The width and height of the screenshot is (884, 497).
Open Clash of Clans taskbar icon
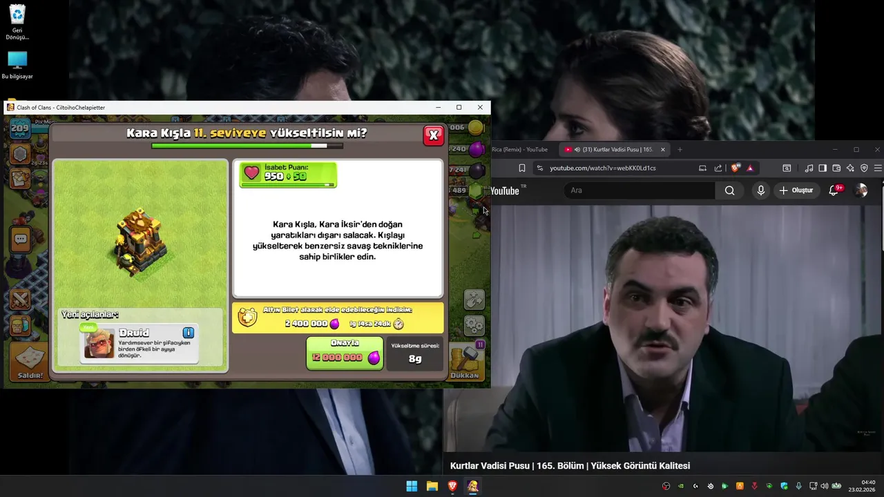tap(473, 486)
